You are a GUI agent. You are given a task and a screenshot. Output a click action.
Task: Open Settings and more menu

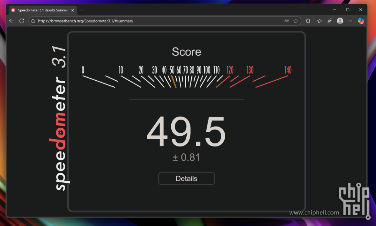point(350,21)
